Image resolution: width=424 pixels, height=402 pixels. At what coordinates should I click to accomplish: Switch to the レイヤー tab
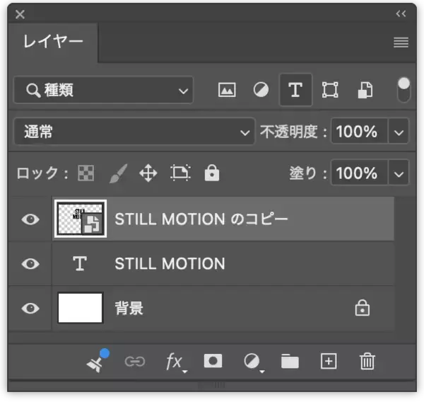pos(53,42)
